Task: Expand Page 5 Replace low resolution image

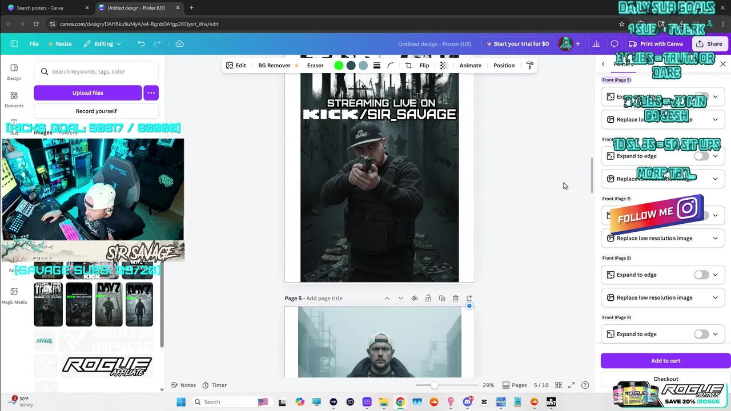Action: [x=715, y=119]
